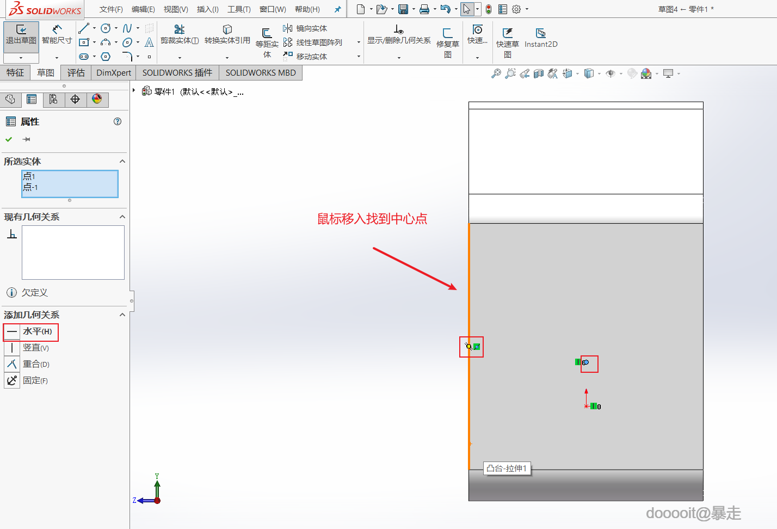Click the Save icon
777x529 pixels.
[403, 9]
